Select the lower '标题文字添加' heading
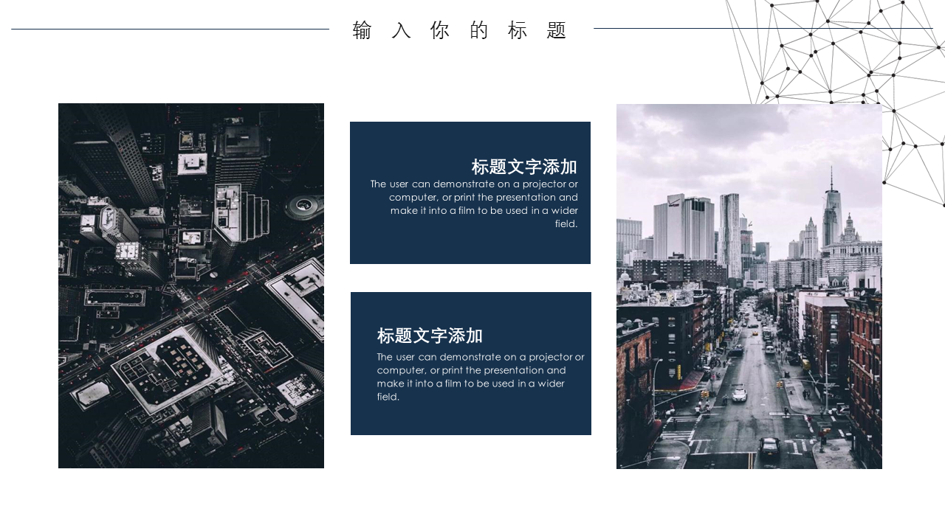Screen dimensions: 945x531 tap(430, 336)
